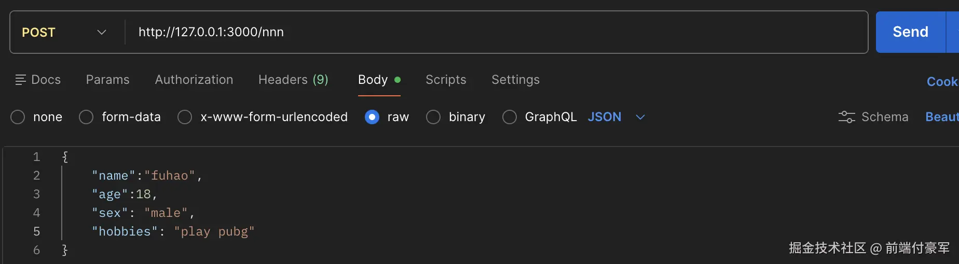Screen dimensions: 959x264
Task: Choose binary body type
Action: click(x=433, y=117)
